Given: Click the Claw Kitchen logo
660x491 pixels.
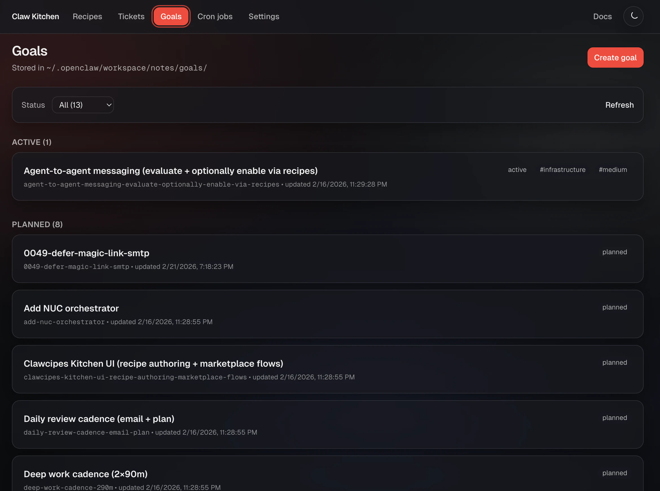Looking at the screenshot, I should [35, 16].
